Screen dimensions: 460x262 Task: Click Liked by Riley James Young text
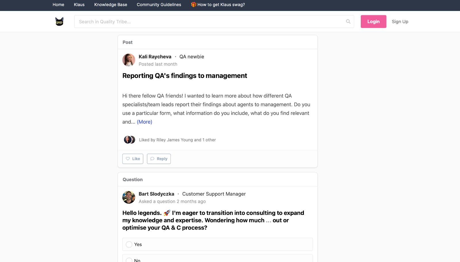(177, 140)
